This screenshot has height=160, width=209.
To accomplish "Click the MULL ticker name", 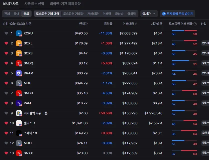I will (28, 143).
